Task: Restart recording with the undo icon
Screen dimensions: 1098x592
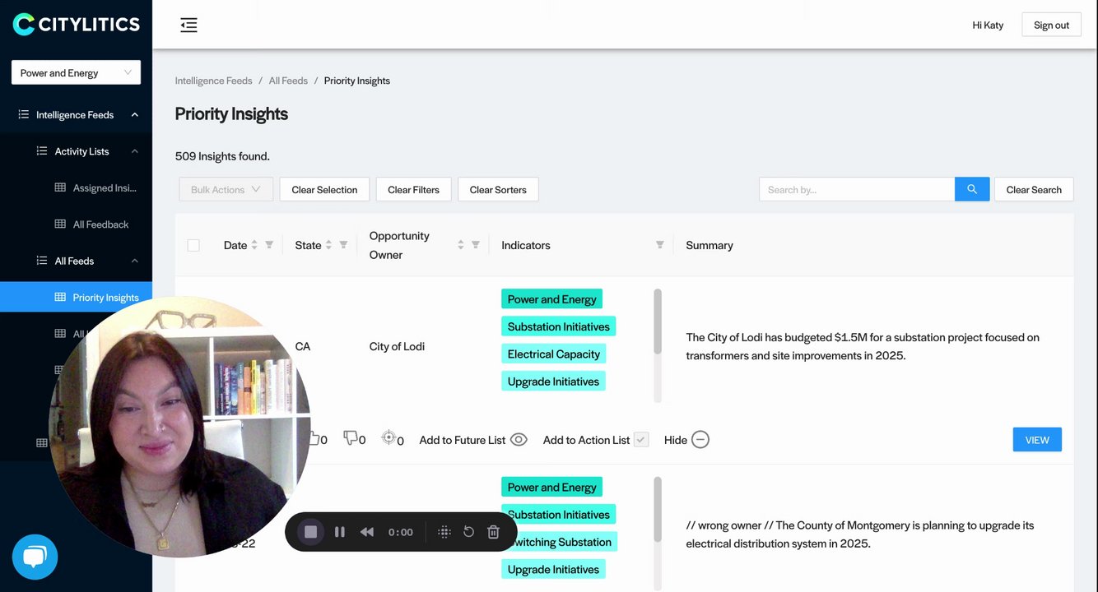Action: 468,532
